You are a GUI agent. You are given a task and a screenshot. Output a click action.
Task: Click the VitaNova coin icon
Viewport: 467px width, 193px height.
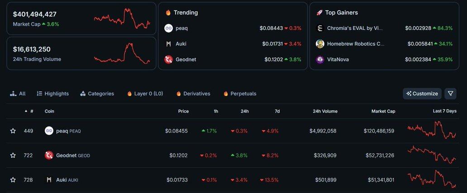(x=320, y=59)
